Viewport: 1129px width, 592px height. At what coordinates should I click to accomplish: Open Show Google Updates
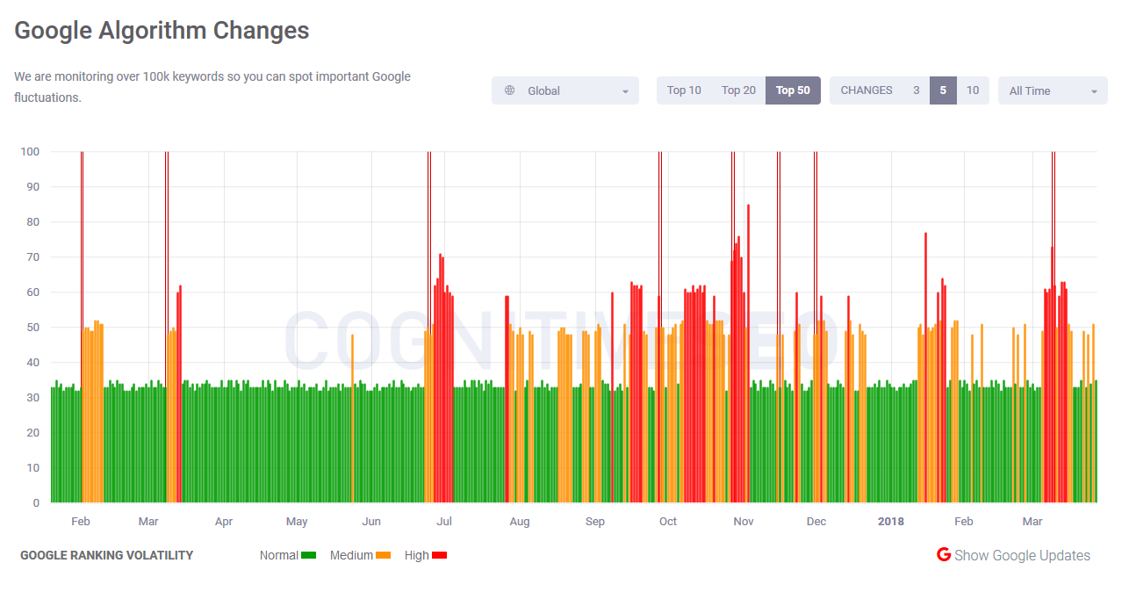(1023, 554)
